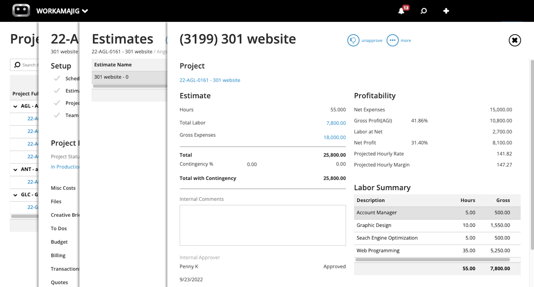Image resolution: width=534 pixels, height=287 pixels.
Task: Click the thumbs-down unapprove icon
Action: tap(353, 40)
